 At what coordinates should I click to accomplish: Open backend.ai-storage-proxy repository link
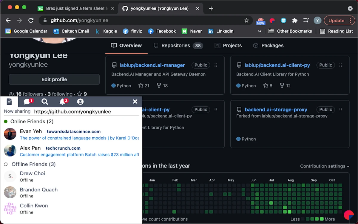[276, 110]
